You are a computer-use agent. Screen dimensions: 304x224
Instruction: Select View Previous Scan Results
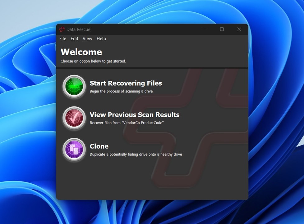[x=135, y=115]
